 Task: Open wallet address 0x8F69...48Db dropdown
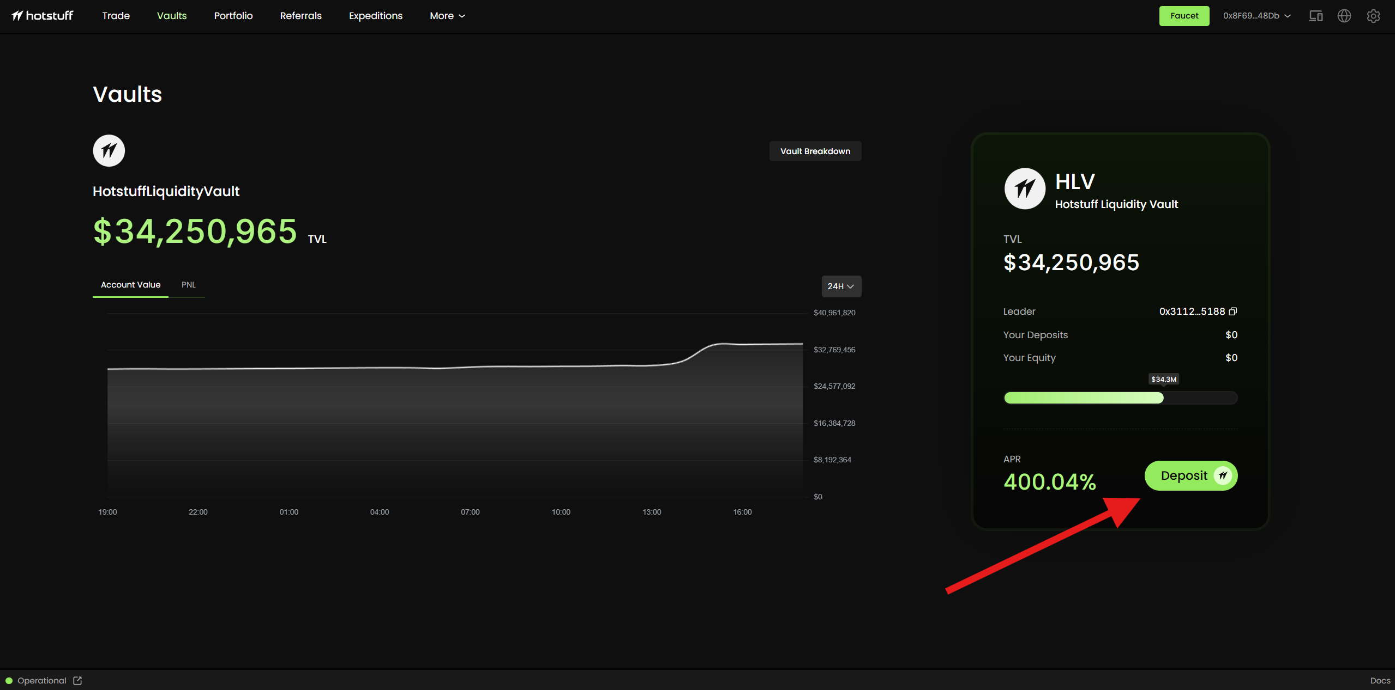click(1256, 16)
